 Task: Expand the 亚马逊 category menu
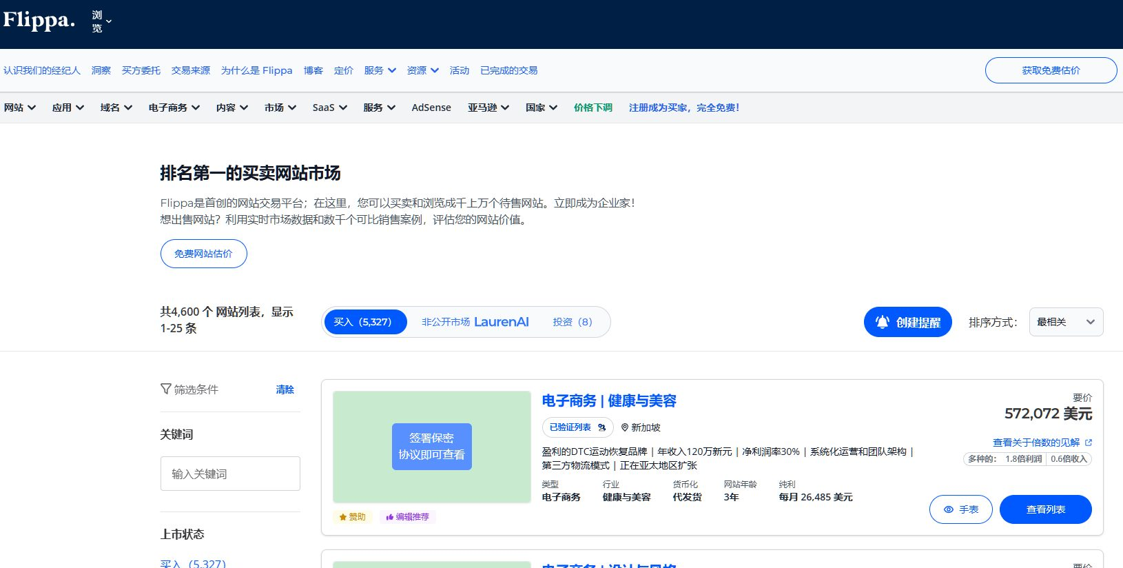pyautogui.click(x=488, y=108)
